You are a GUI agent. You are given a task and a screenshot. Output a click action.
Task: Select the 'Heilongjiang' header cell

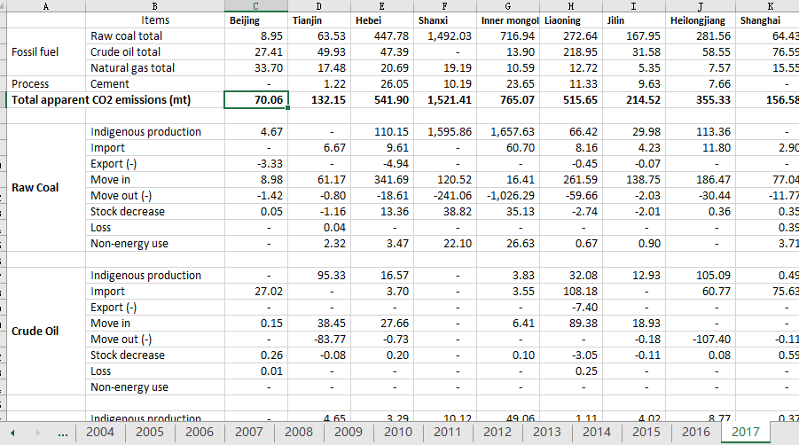coord(701,20)
